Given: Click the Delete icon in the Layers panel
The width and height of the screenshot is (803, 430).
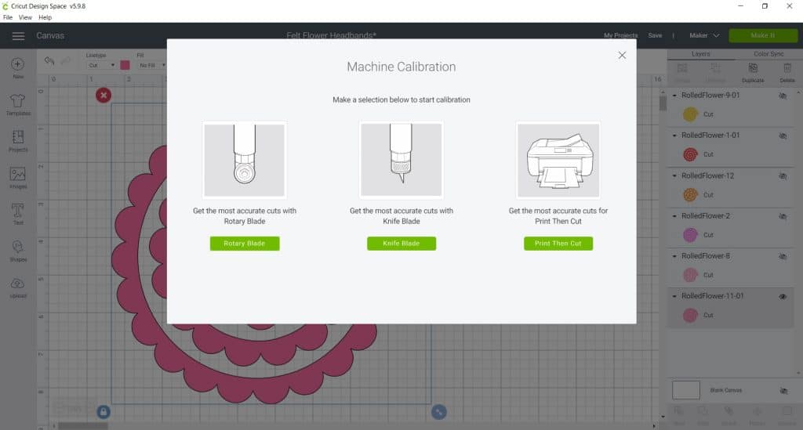Looking at the screenshot, I should pyautogui.click(x=787, y=68).
